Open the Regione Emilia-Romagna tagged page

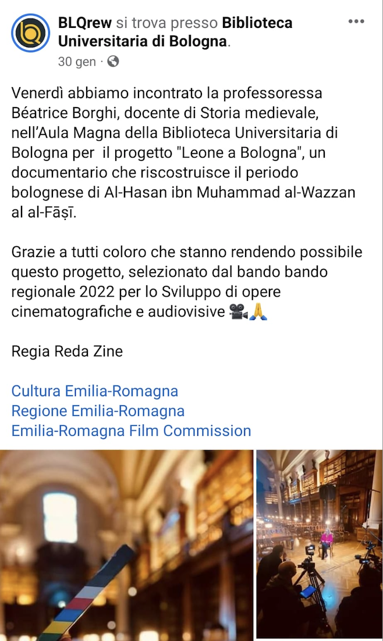(98, 411)
